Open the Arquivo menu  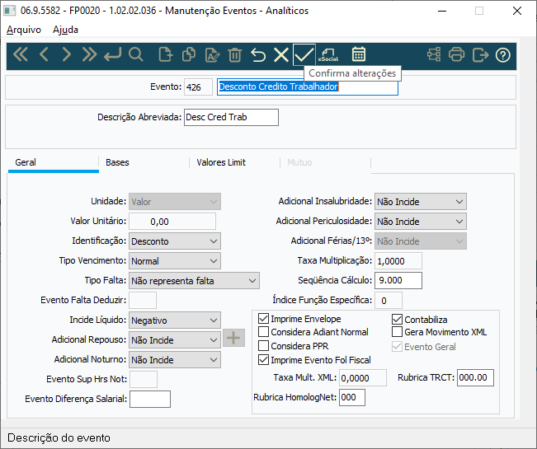click(24, 29)
